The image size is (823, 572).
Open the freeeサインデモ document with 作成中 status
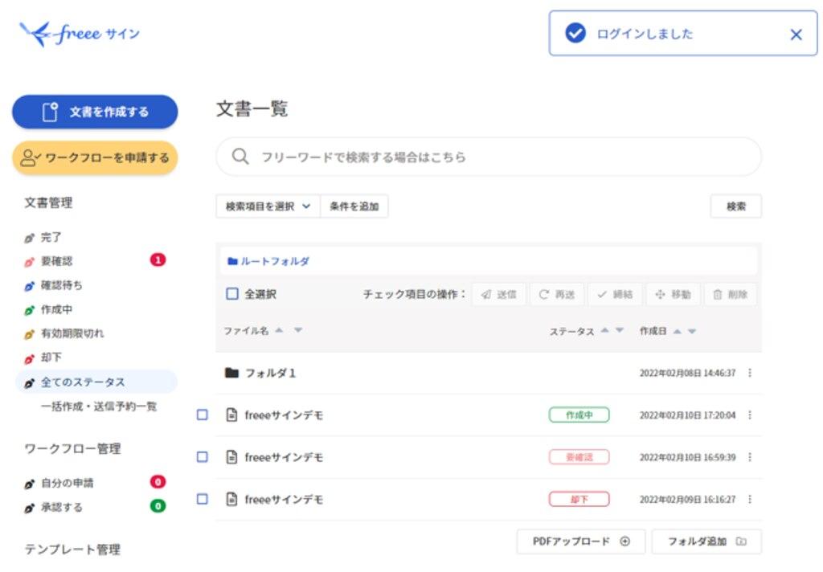(x=284, y=415)
